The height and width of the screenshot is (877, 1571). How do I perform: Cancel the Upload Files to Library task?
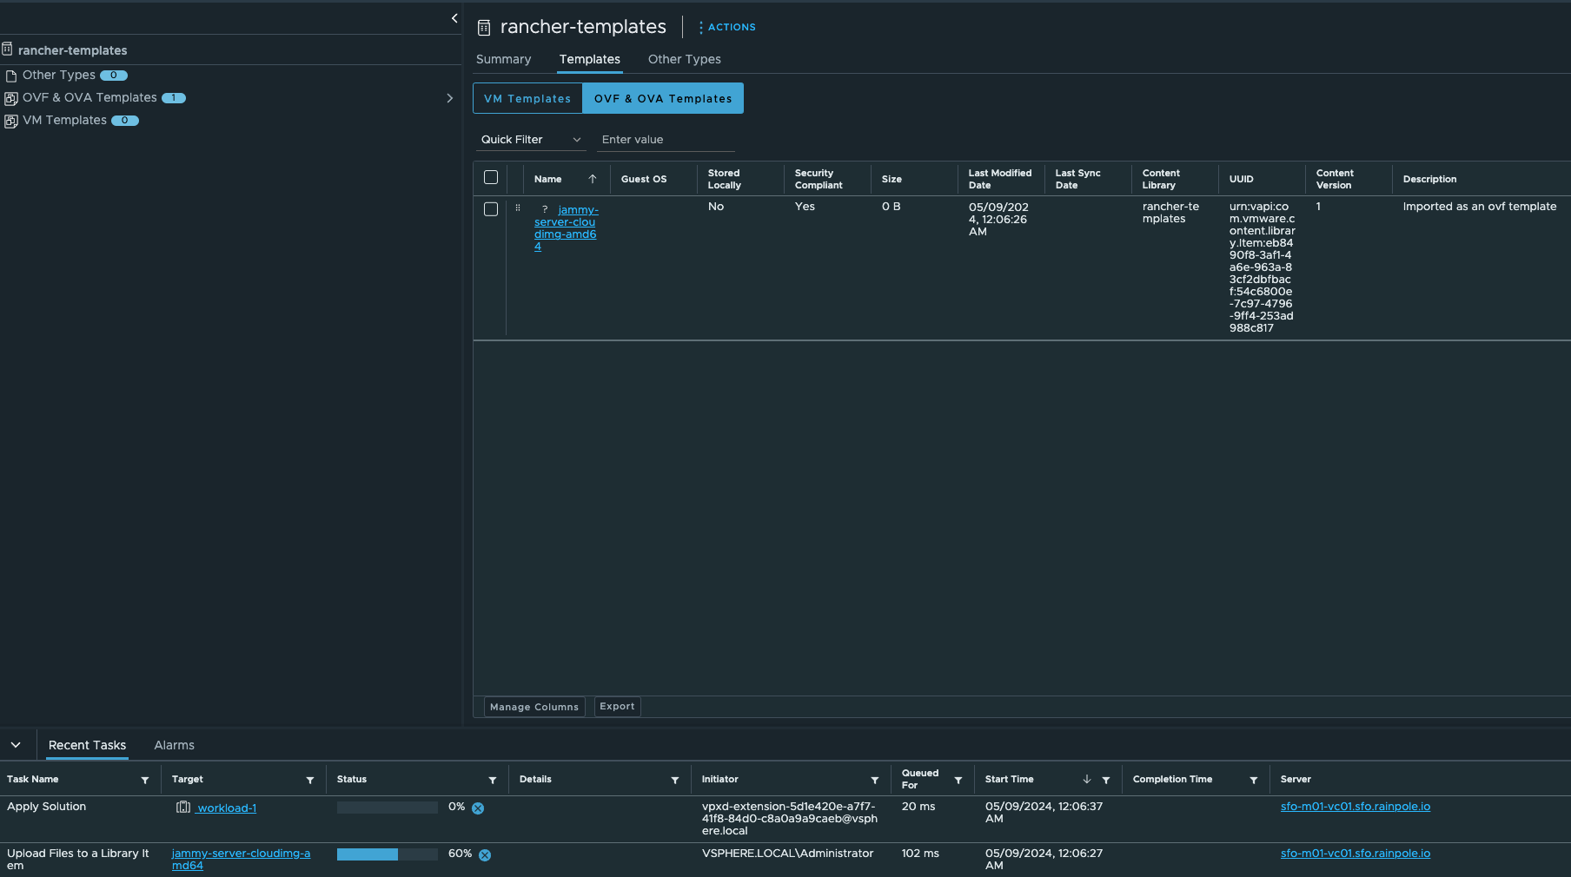coord(485,855)
